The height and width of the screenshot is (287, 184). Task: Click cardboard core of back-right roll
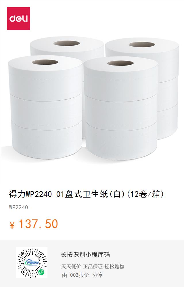click(x=142, y=44)
